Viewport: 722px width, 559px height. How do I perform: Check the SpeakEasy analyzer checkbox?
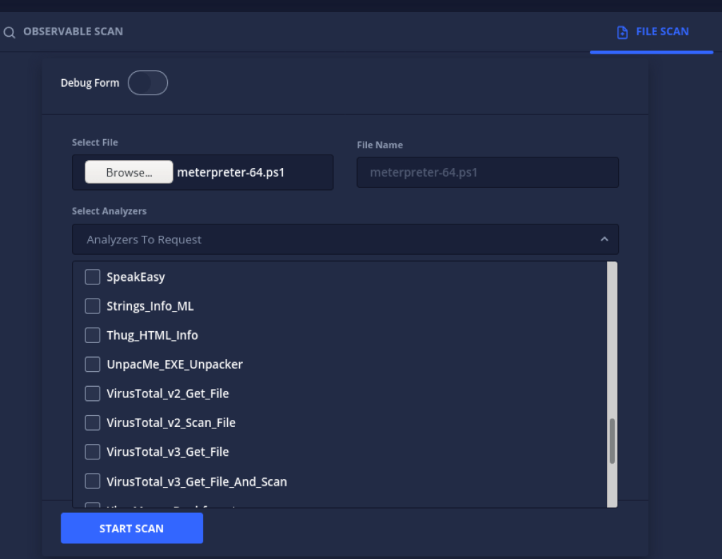92,277
